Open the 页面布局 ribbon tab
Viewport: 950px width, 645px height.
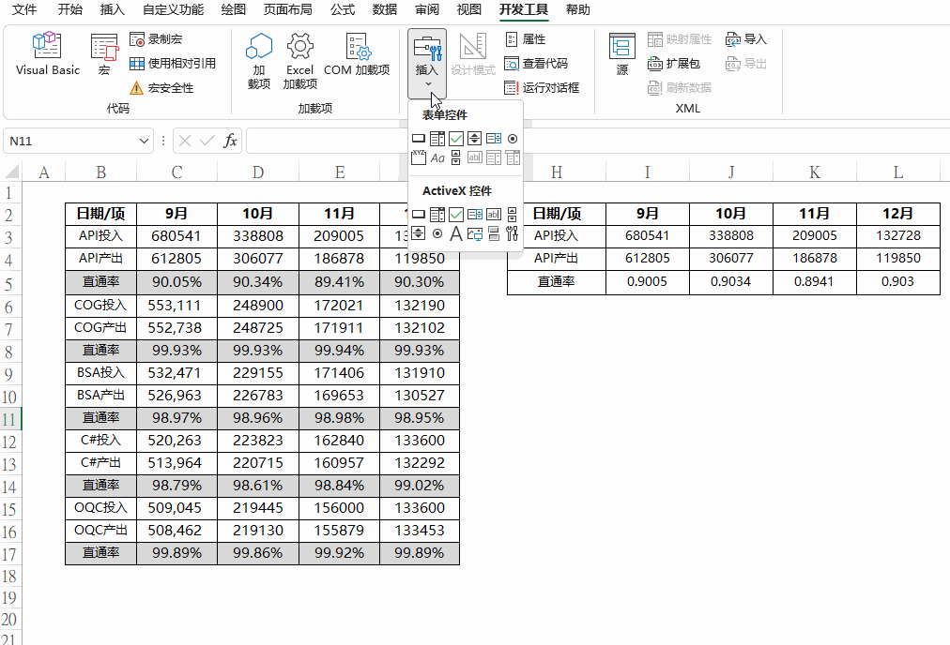pyautogui.click(x=289, y=10)
